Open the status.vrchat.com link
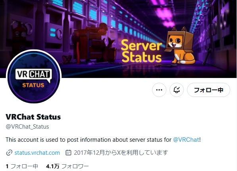Image resolution: width=237 pixels, height=171 pixels. pyautogui.click(x=37, y=153)
